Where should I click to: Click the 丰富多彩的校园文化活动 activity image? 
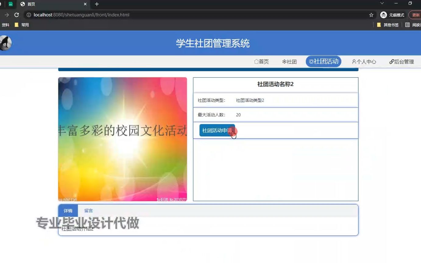(122, 139)
